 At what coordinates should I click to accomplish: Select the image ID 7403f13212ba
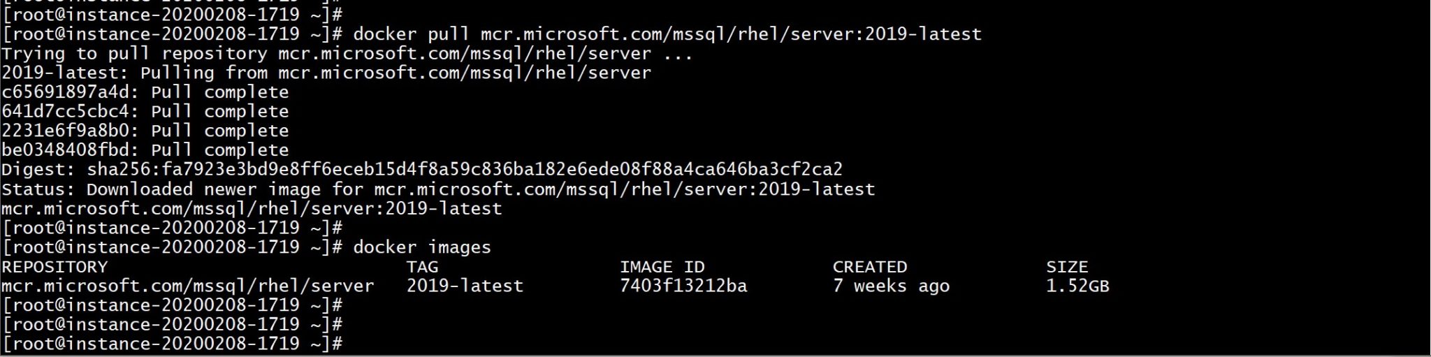click(683, 286)
